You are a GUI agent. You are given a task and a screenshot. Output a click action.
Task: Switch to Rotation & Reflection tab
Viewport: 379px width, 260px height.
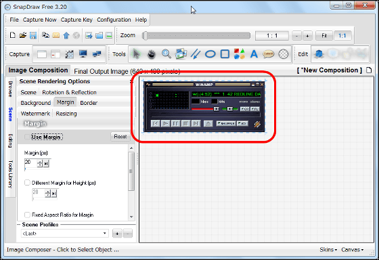coord(69,92)
